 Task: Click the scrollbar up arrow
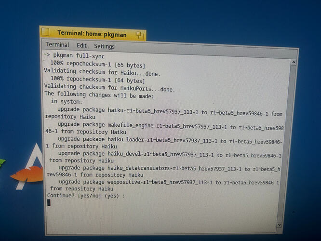point(294,62)
